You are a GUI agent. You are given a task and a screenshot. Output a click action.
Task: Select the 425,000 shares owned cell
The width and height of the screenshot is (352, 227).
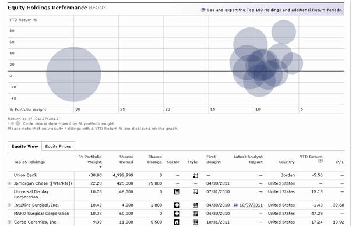(x=125, y=183)
